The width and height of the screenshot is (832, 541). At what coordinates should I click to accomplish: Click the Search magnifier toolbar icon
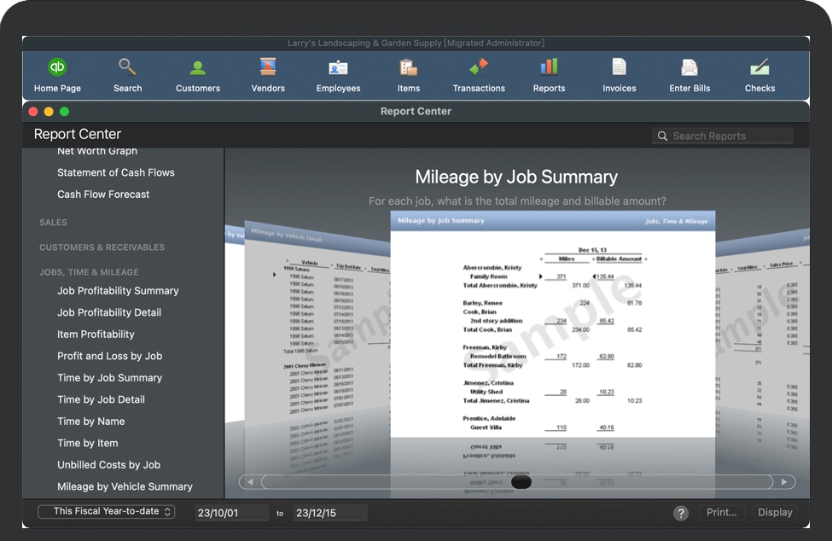pos(127,67)
